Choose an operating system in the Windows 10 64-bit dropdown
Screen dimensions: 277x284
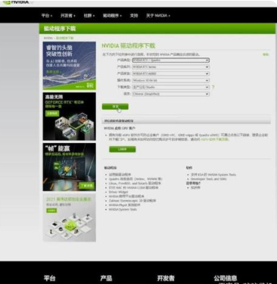(x=171, y=80)
